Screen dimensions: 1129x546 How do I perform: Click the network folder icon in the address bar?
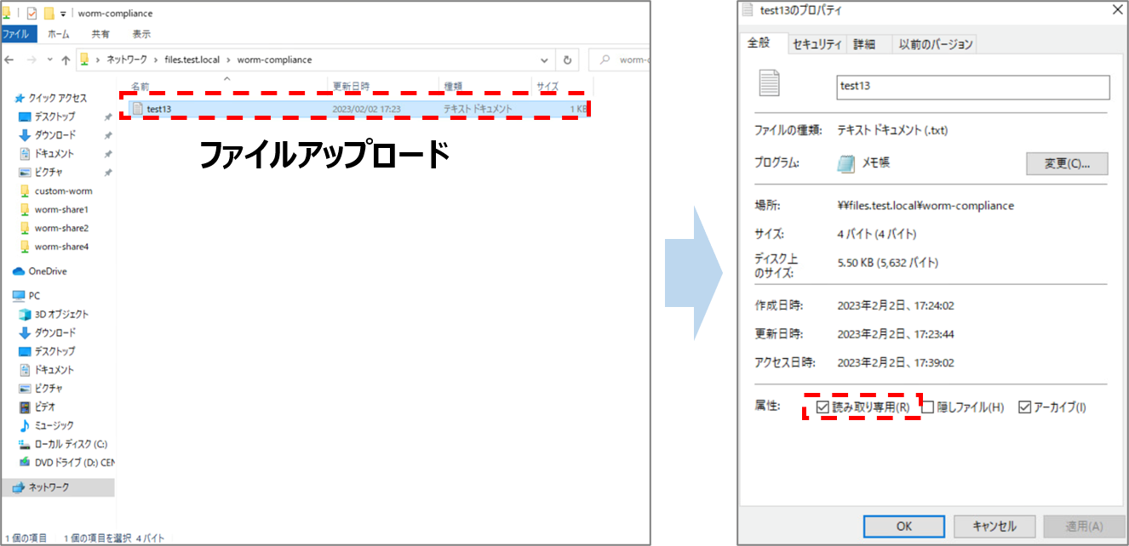pyautogui.click(x=85, y=60)
